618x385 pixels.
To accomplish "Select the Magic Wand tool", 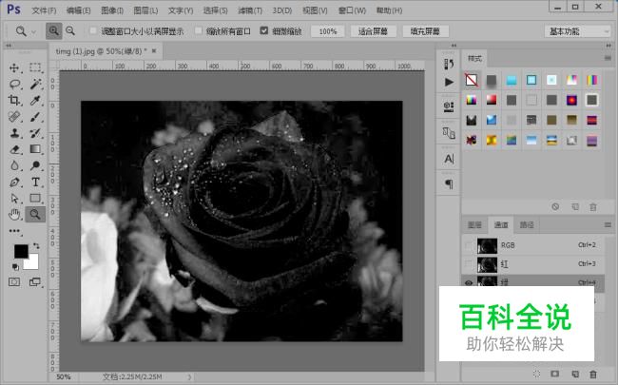I will (35, 84).
